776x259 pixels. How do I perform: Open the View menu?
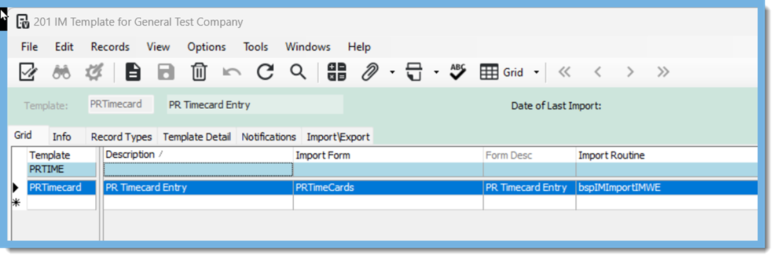click(x=159, y=47)
